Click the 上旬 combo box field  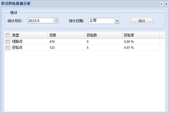coord(102,21)
